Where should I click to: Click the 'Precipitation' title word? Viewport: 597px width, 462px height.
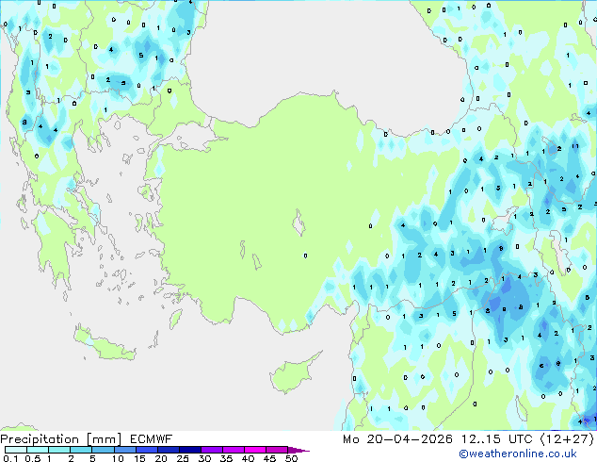pyautogui.click(x=40, y=439)
